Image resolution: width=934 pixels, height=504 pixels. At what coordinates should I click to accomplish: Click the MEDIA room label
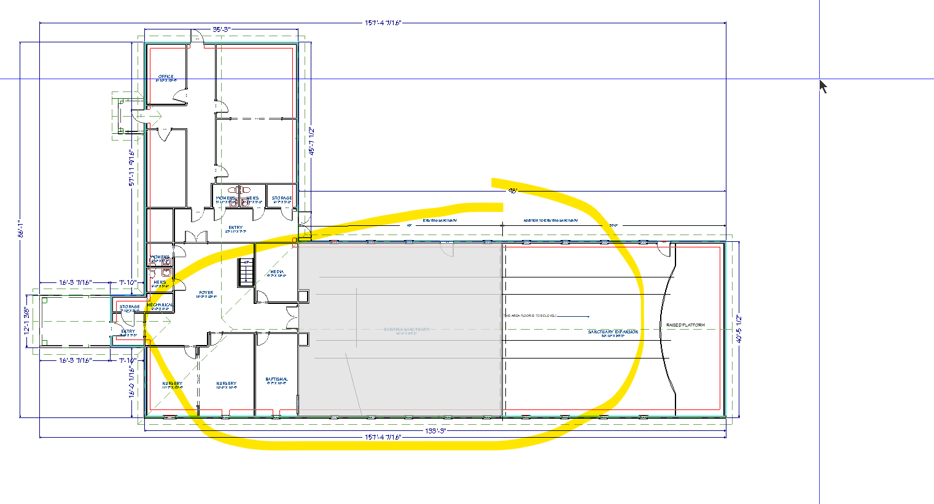coord(277,272)
